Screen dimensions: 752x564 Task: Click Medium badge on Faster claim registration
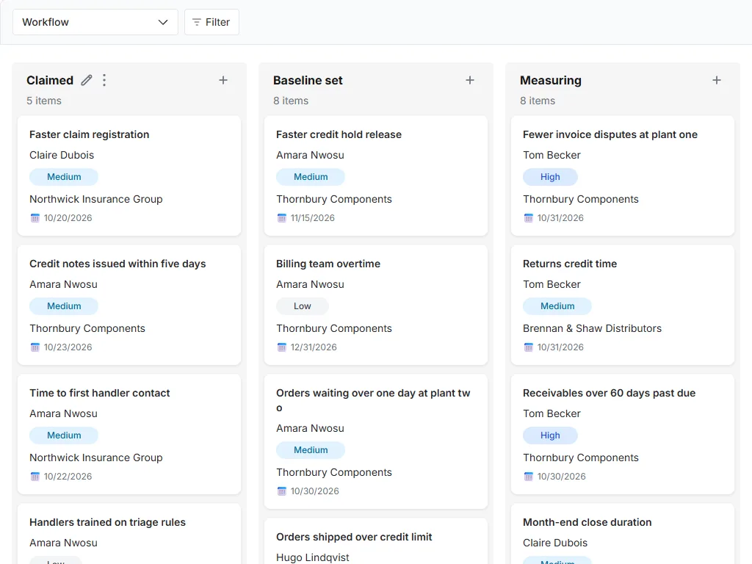64,177
